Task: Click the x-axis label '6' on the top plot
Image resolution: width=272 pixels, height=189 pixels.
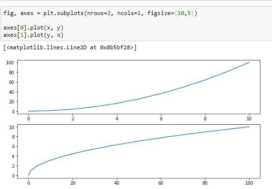Action: tap(161, 119)
